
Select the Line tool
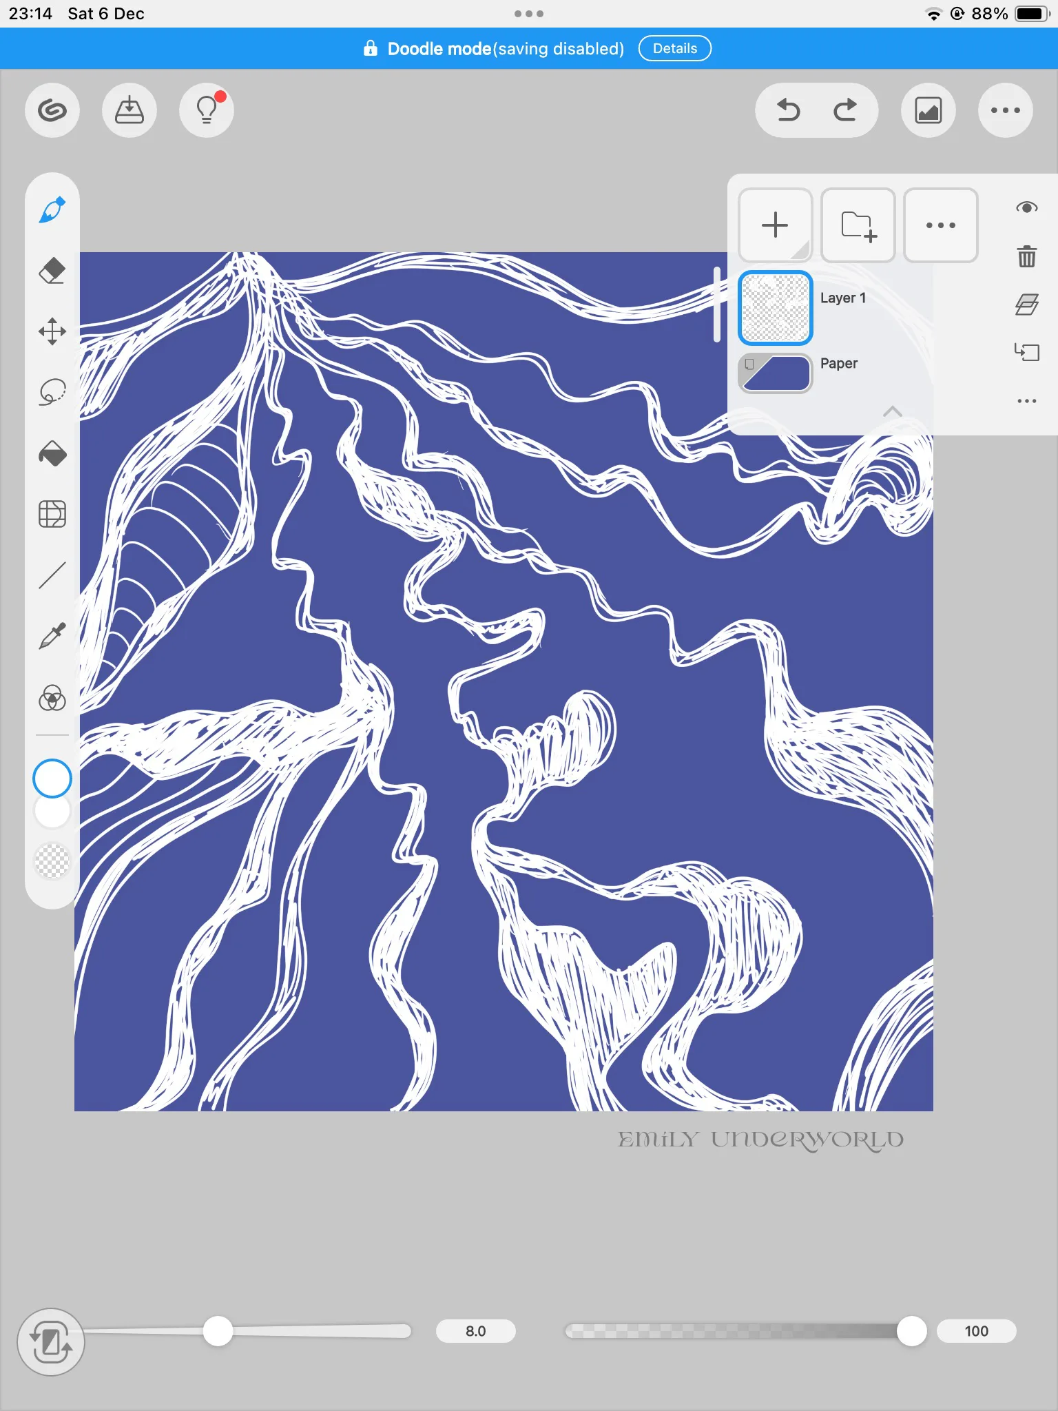52,575
